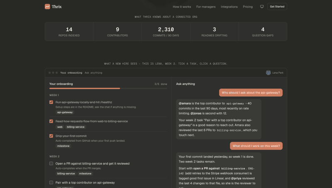The width and height of the screenshot is (332, 188).
Task: Click the 2,310 Commits stat card
Action: 166,31
